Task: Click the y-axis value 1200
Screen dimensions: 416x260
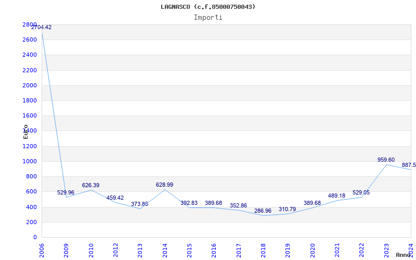Action: [x=30, y=146]
